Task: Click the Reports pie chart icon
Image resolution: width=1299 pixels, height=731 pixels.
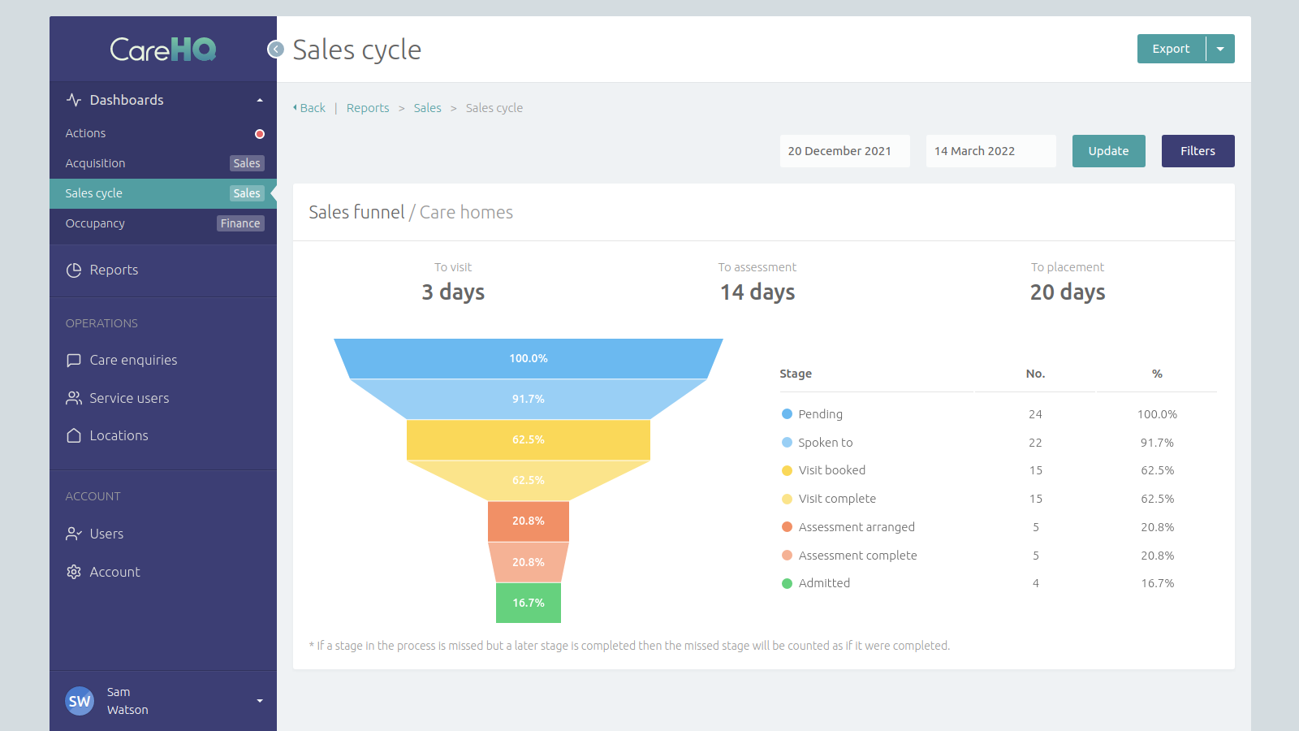Action: point(74,270)
